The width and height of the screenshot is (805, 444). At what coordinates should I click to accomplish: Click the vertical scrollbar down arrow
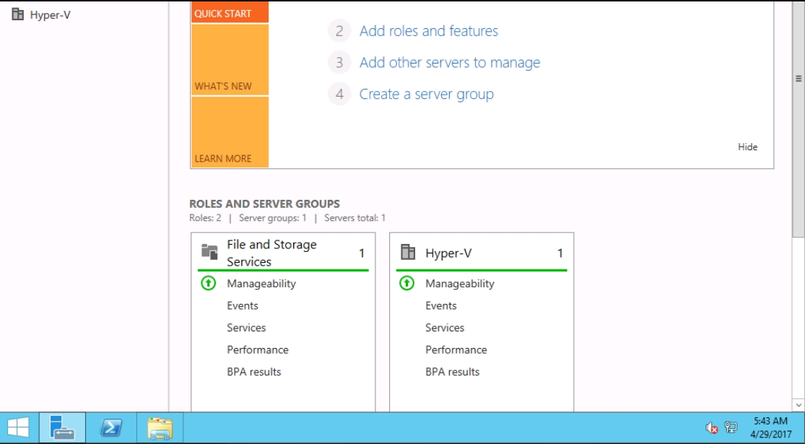click(x=799, y=404)
